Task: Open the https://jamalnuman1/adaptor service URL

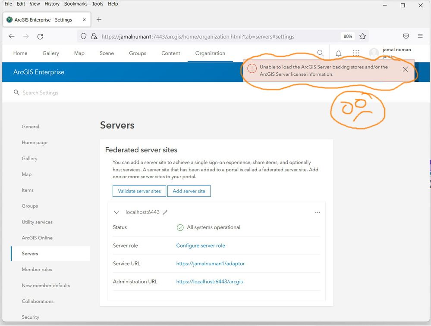Action: (x=210, y=264)
